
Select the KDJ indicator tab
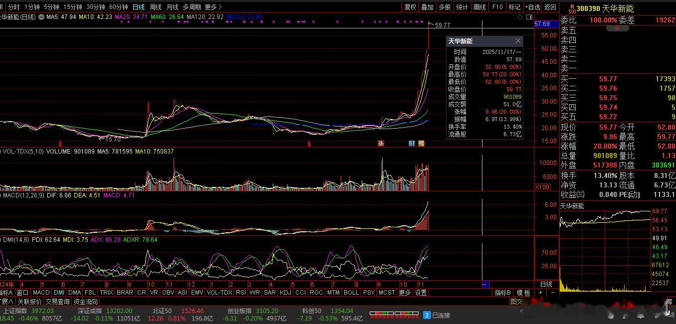[x=285, y=293]
